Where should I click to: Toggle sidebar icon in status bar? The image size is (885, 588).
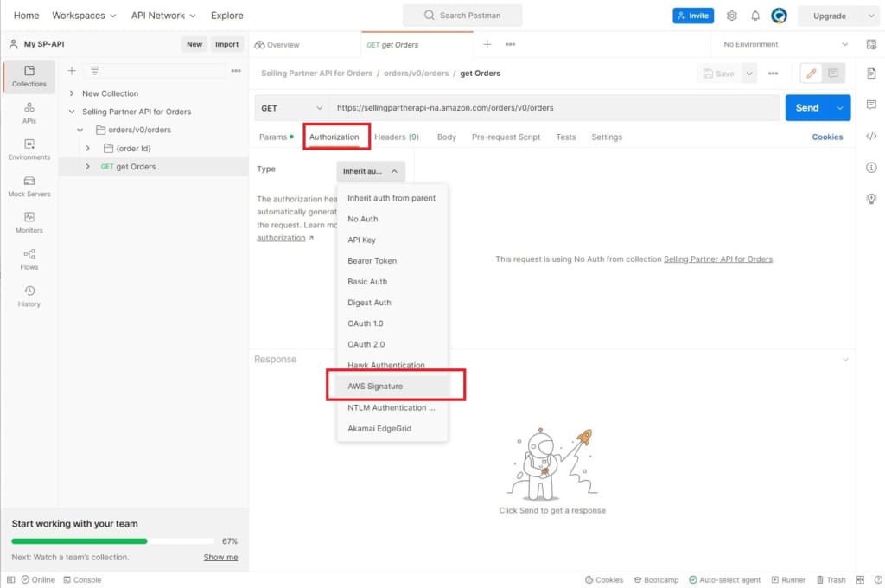click(10, 579)
